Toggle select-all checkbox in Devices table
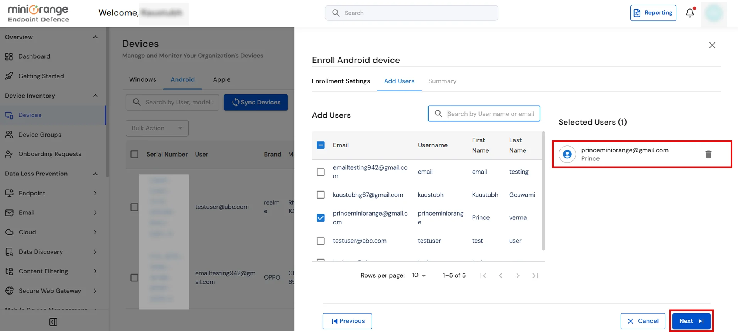This screenshot has height=332, width=738. [134, 154]
